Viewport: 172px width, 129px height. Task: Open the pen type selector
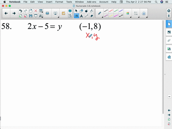(x=100, y=13)
